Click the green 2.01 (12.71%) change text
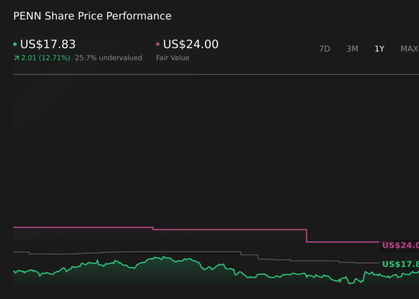Screen dimensions: 419x299 pos(46,58)
